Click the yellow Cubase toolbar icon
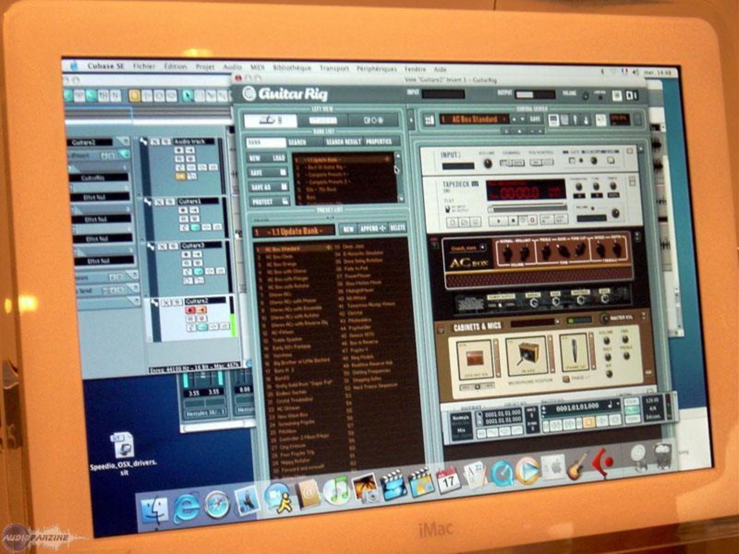 click(x=134, y=95)
